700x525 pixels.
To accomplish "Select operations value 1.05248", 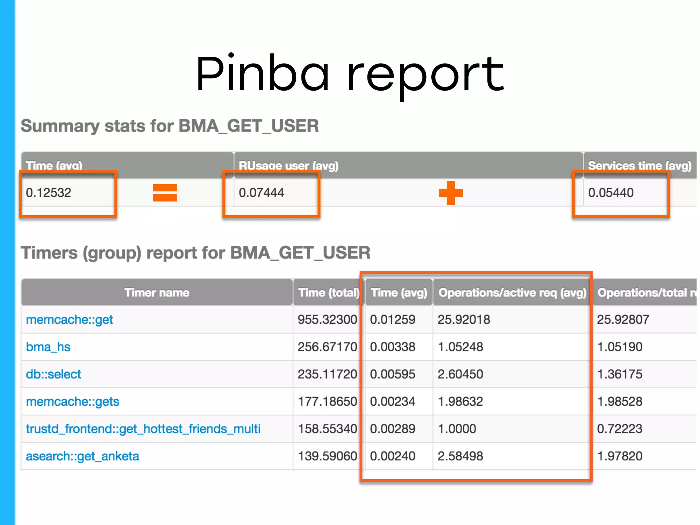I will (460, 347).
